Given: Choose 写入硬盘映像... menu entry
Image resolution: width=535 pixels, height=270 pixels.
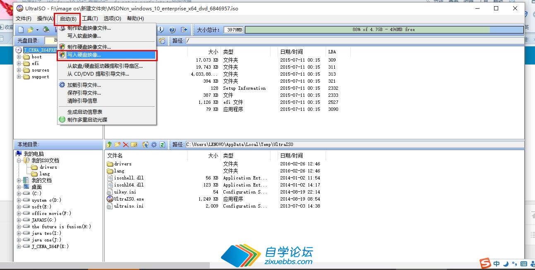Looking at the screenshot, I should pyautogui.click(x=107, y=55).
